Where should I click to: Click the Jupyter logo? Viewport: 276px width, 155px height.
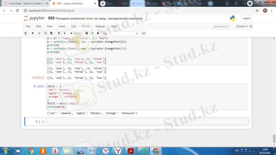coord(34,18)
